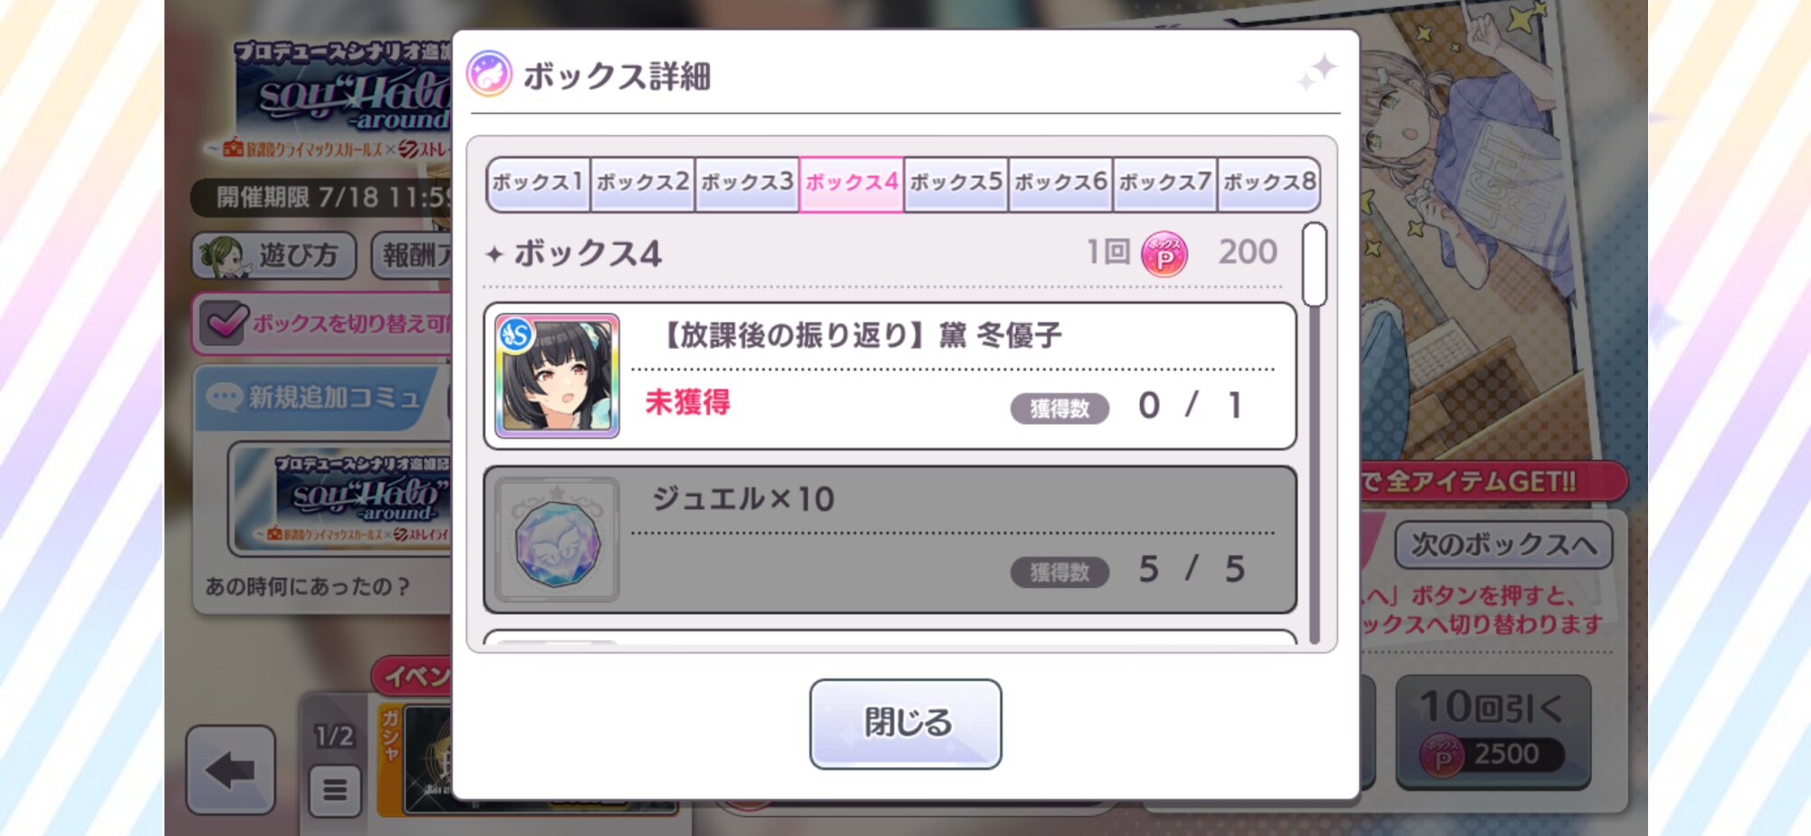Open the hamburger list menu icon
This screenshot has width=1811, height=836.
click(x=335, y=790)
